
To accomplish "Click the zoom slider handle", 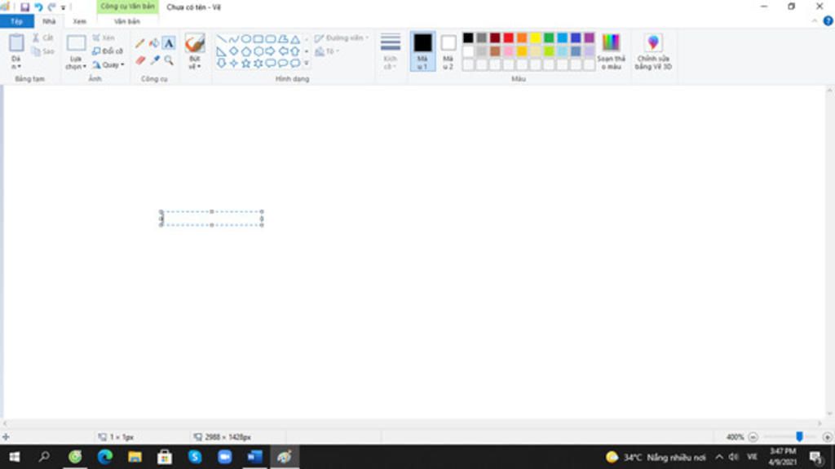I will pos(799,436).
